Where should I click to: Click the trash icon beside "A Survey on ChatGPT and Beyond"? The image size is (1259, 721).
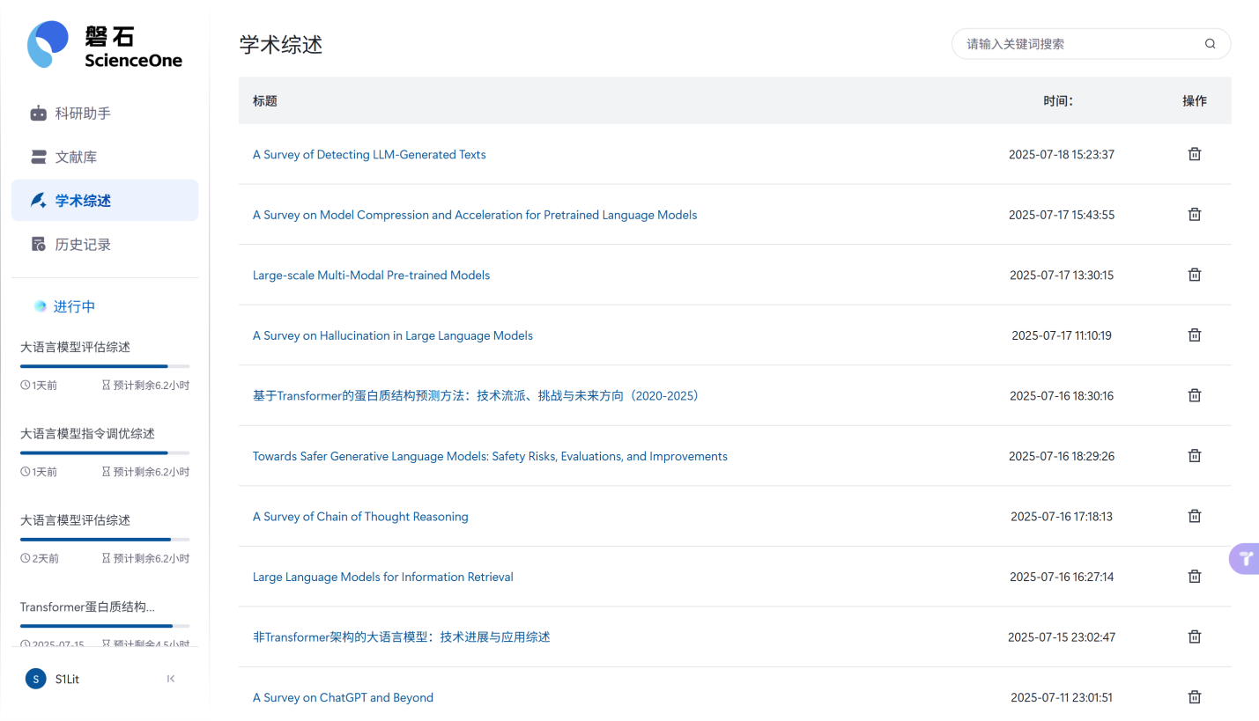click(x=1195, y=696)
